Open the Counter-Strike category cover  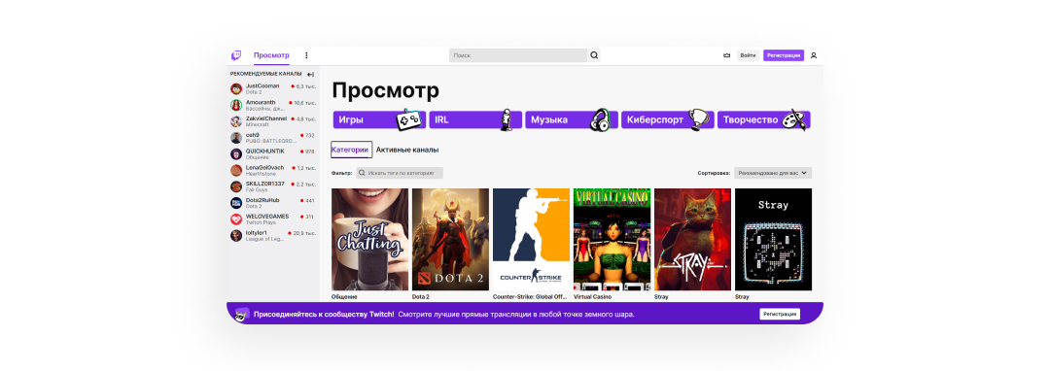[x=531, y=239]
